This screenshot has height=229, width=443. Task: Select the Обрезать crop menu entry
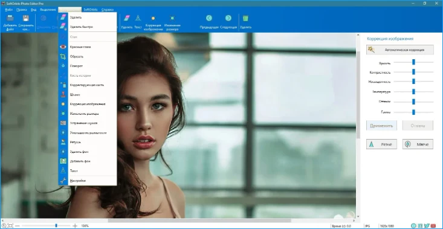pos(88,56)
